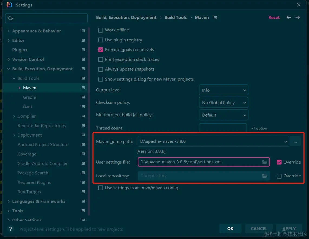The width and height of the screenshot is (309, 239).
Task: Select Required Plugins item
Action: (34, 182)
